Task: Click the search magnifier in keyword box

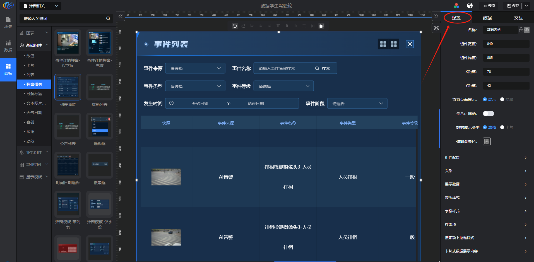Action: coord(108,18)
